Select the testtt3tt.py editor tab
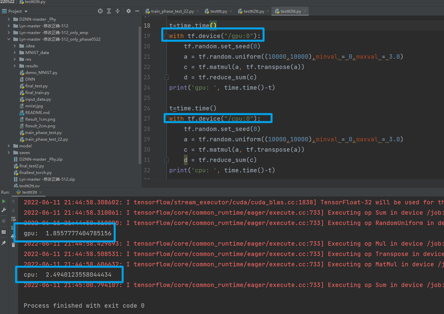 291,11
